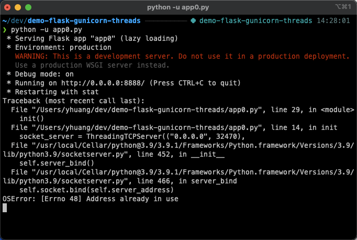Screen dimensions: 357x240
Task: Click the 'self.server_bind()' line
Action: (57, 163)
